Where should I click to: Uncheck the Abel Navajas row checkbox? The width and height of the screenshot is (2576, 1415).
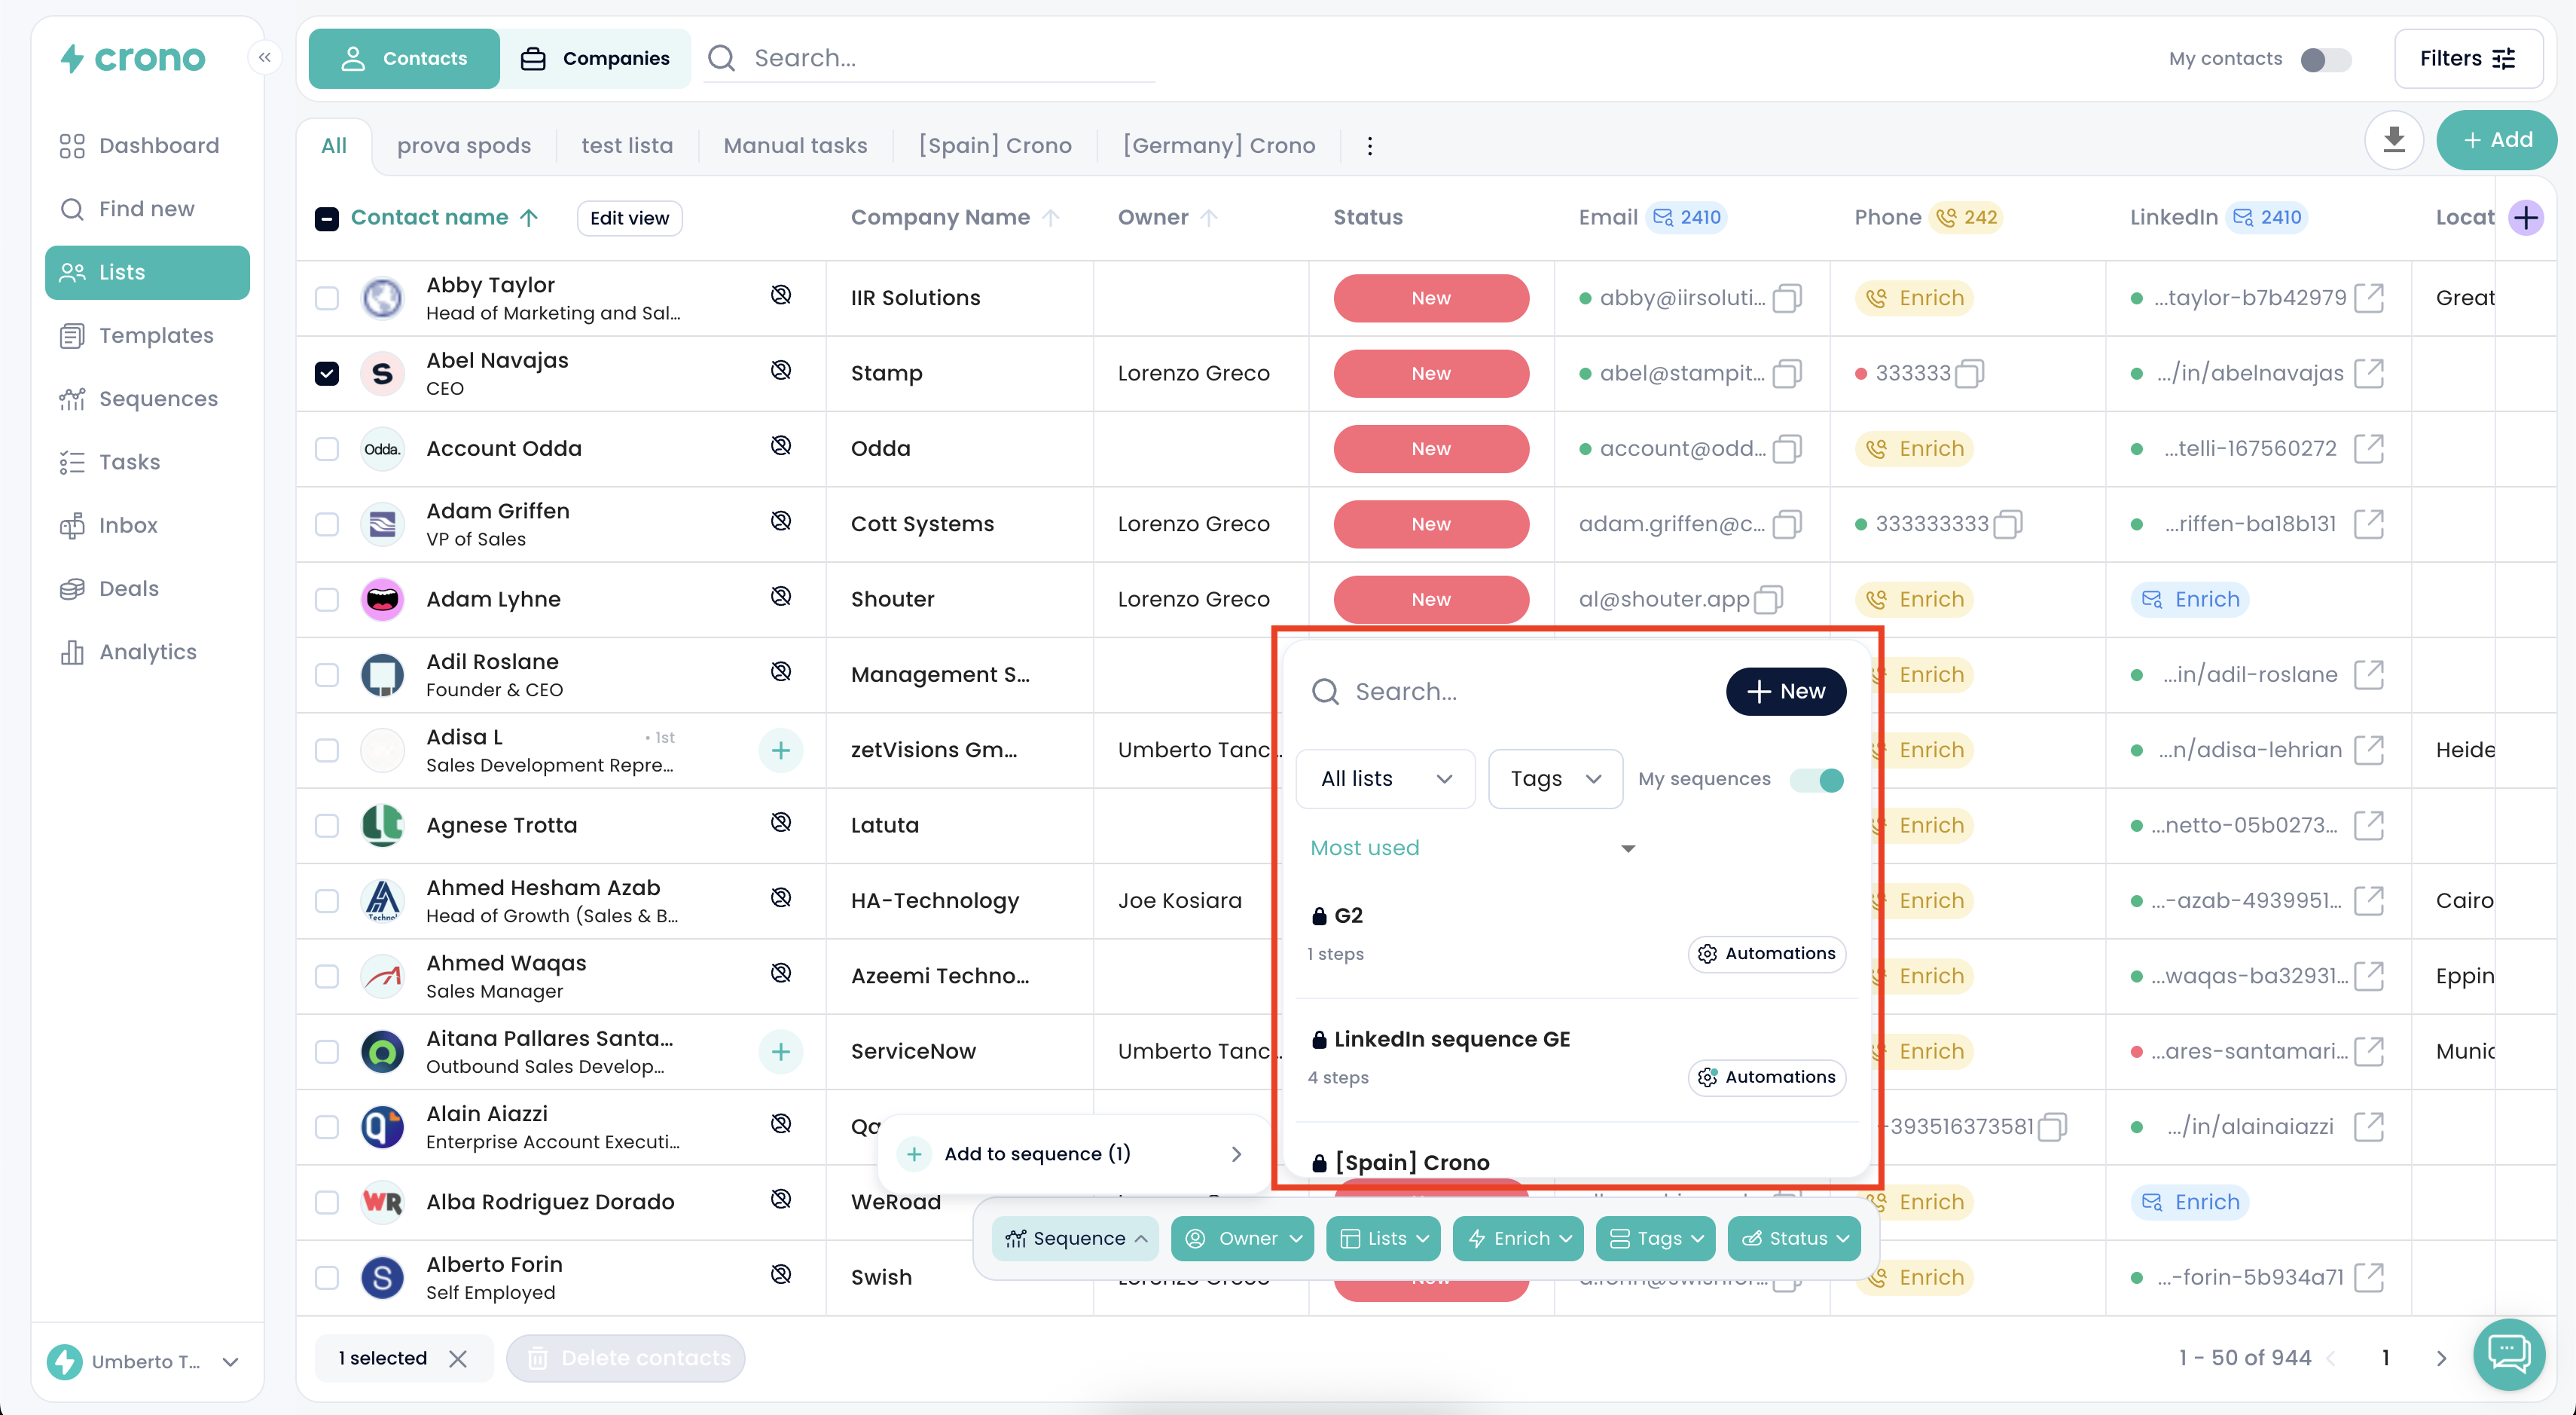click(x=327, y=373)
